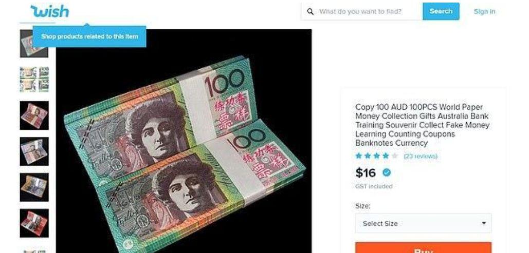This screenshot has height=253, width=529.
Task: Click Shop products related to this item
Action: 89,36
